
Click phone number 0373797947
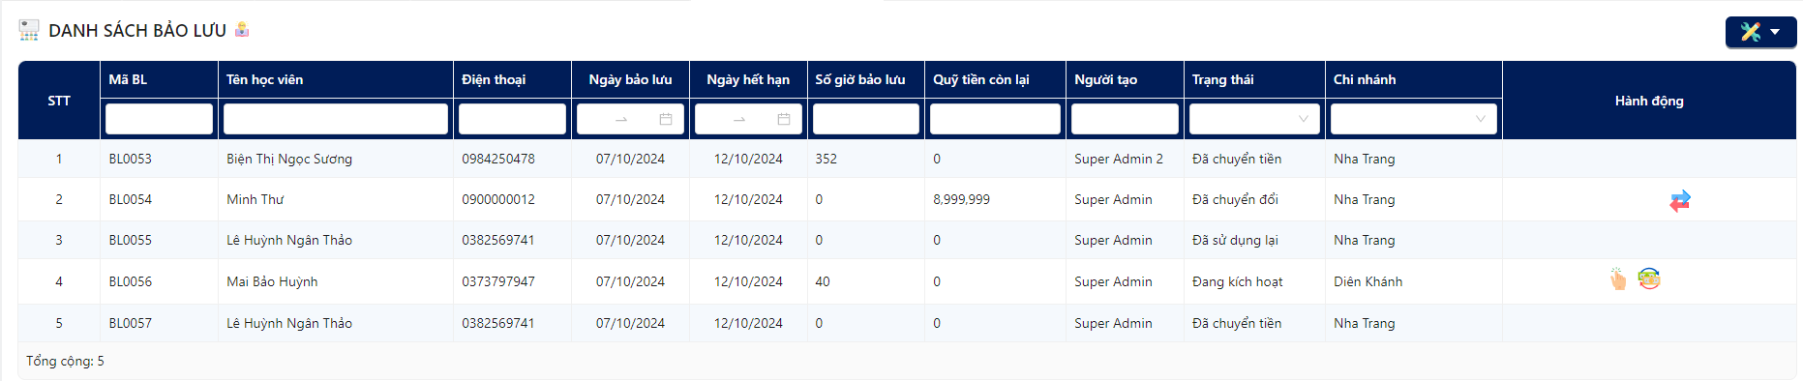coord(498,281)
